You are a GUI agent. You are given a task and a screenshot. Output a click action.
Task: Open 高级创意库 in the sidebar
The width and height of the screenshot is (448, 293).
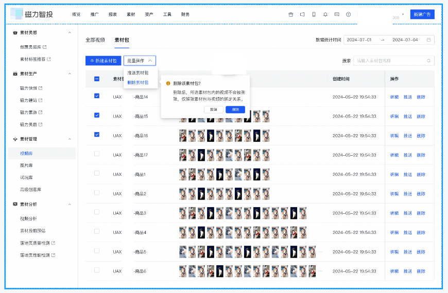click(30, 190)
